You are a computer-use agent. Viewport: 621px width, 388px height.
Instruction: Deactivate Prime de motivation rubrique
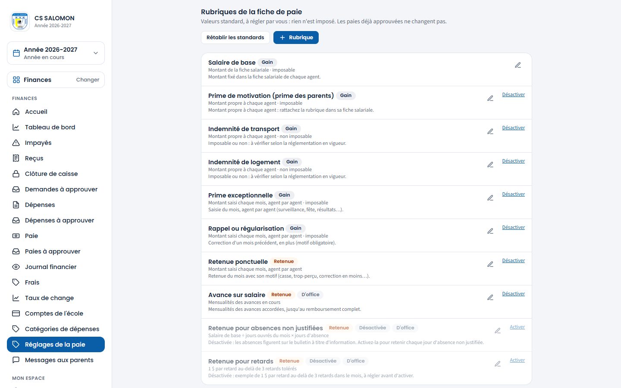[513, 94]
